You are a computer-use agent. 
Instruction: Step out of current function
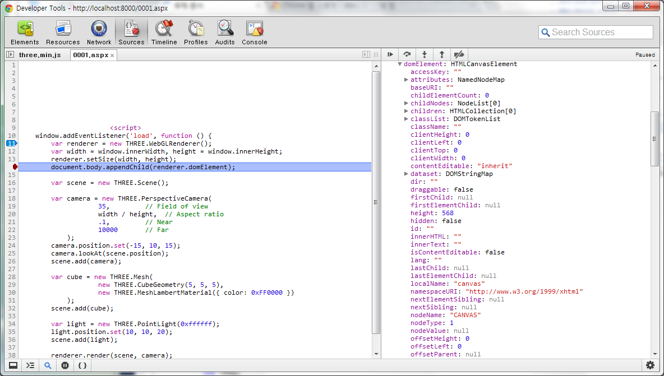pos(442,54)
